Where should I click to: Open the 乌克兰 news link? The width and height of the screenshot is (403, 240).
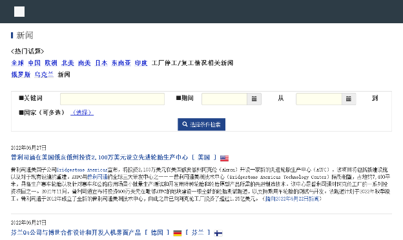(x=44, y=75)
